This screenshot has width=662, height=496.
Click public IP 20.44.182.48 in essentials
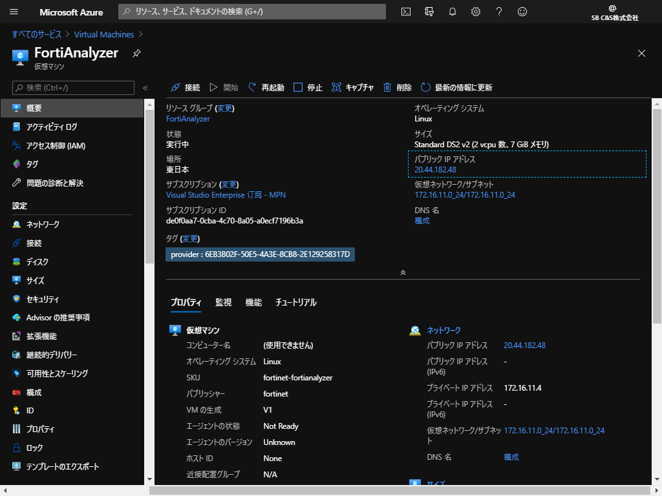[435, 170]
